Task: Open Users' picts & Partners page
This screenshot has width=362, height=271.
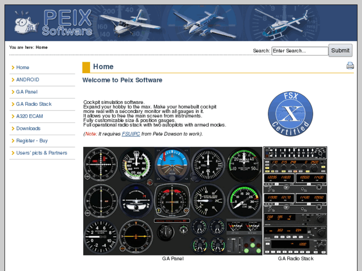Action: coord(42,153)
